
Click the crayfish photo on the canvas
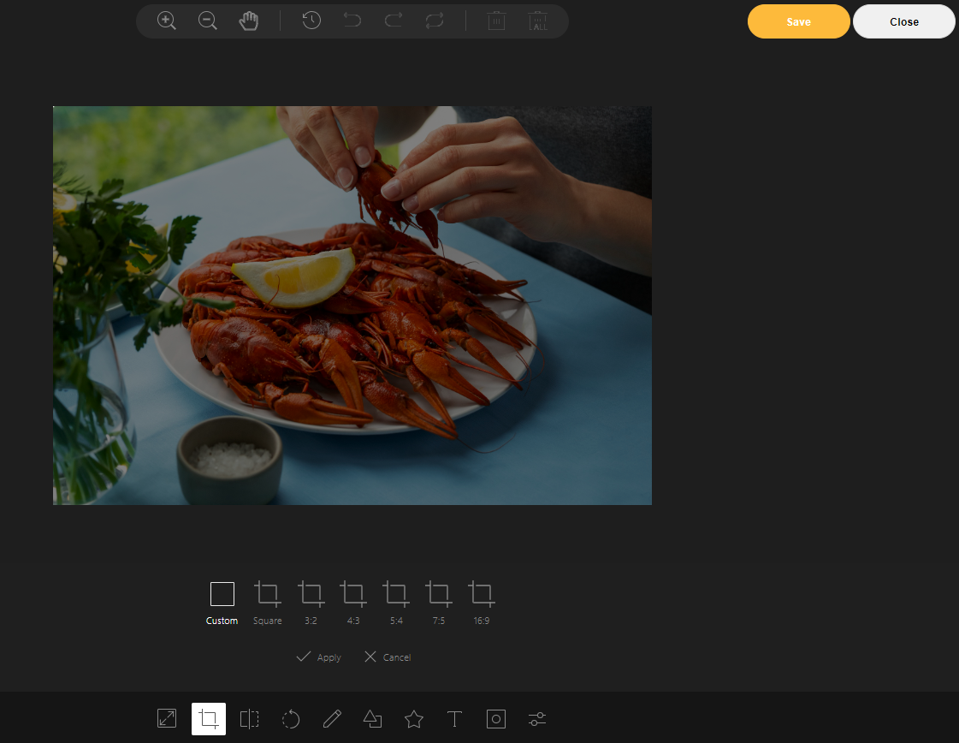tap(352, 306)
